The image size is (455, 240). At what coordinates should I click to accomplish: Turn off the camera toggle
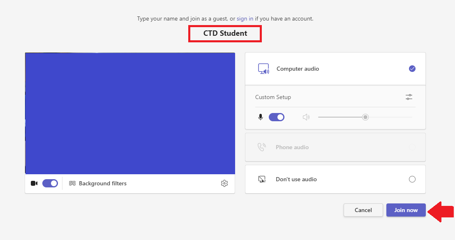(50, 183)
